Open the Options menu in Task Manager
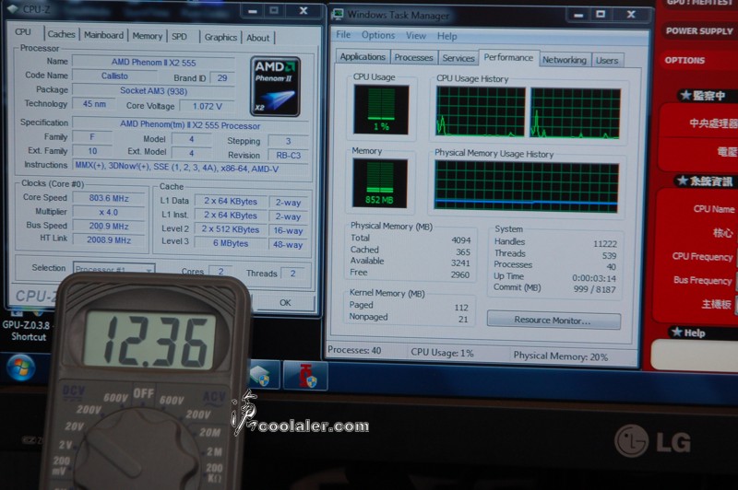738x490 pixels. pyautogui.click(x=378, y=35)
